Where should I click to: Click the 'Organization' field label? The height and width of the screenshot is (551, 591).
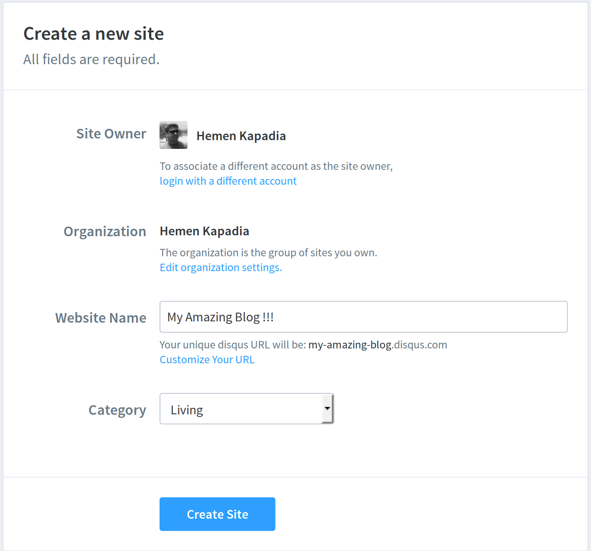(105, 231)
